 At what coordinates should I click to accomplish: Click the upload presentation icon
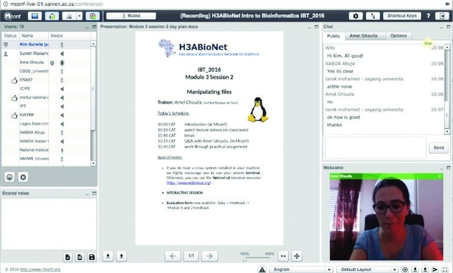tap(122, 256)
